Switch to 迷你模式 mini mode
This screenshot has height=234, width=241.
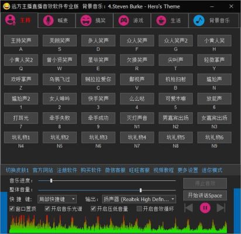pos(212,170)
